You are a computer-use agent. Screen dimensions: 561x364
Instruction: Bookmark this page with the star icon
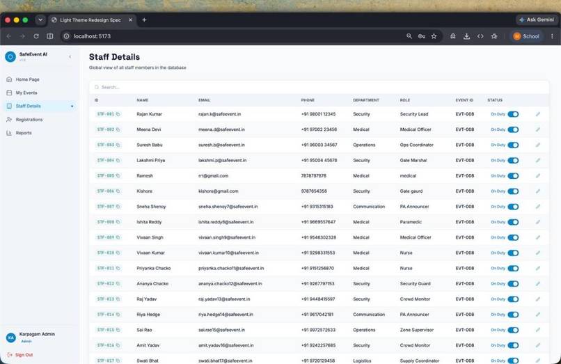[x=434, y=36]
